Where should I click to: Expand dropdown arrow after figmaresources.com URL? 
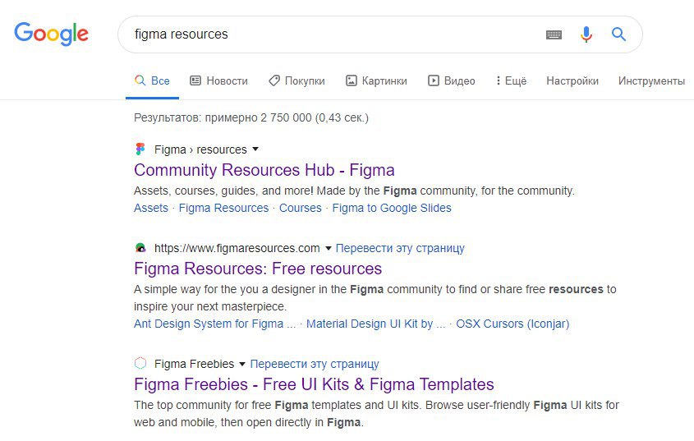pyautogui.click(x=329, y=248)
